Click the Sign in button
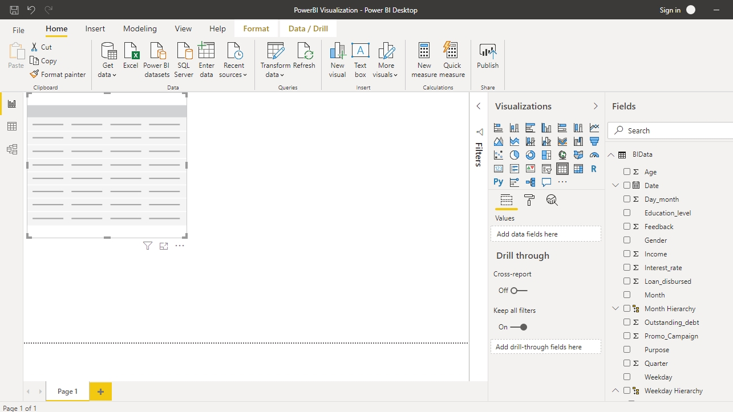Viewport: 733px width, 412px height. [x=670, y=10]
